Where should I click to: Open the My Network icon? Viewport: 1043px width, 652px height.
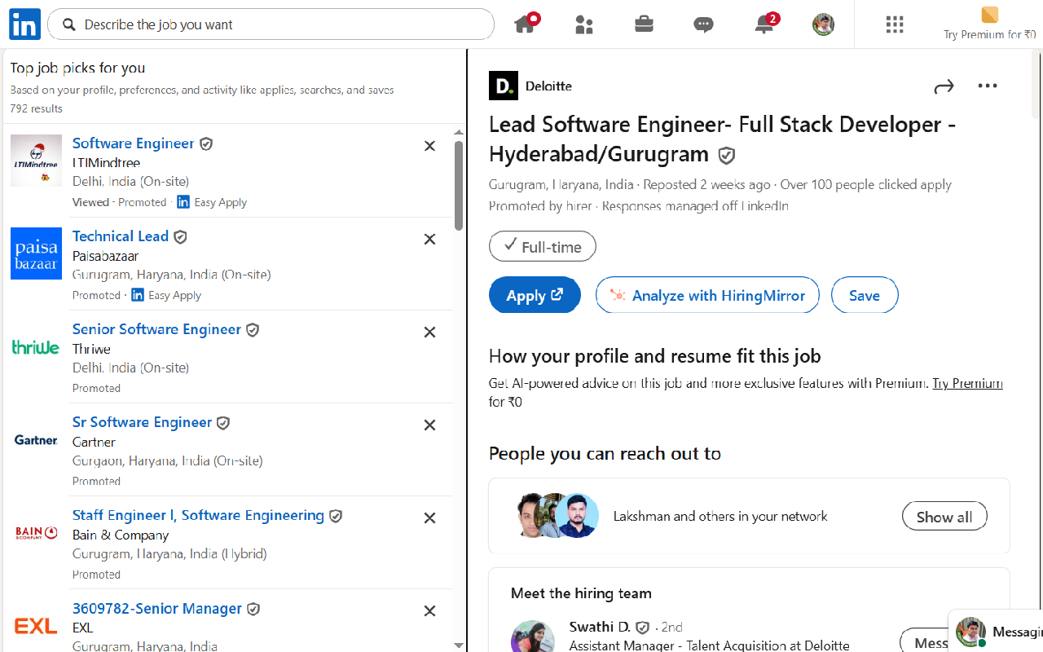tap(584, 24)
